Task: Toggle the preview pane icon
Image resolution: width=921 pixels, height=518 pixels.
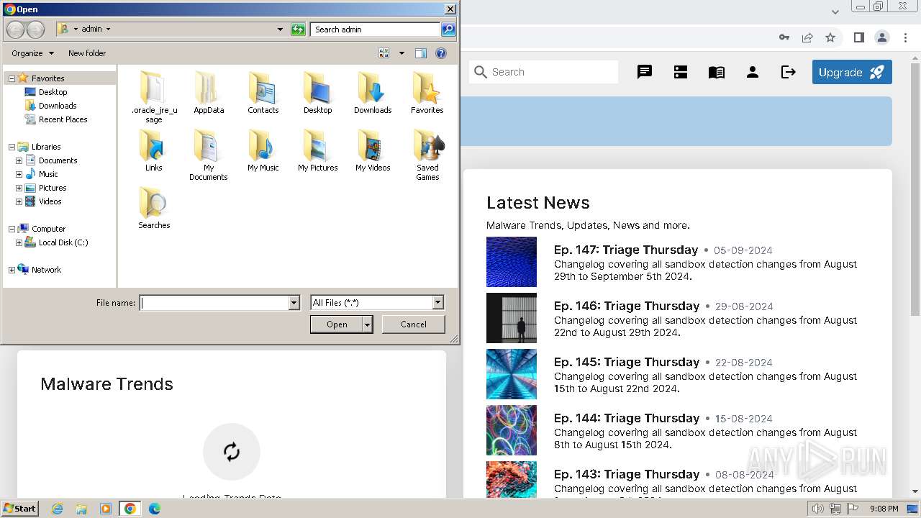Action: point(421,53)
